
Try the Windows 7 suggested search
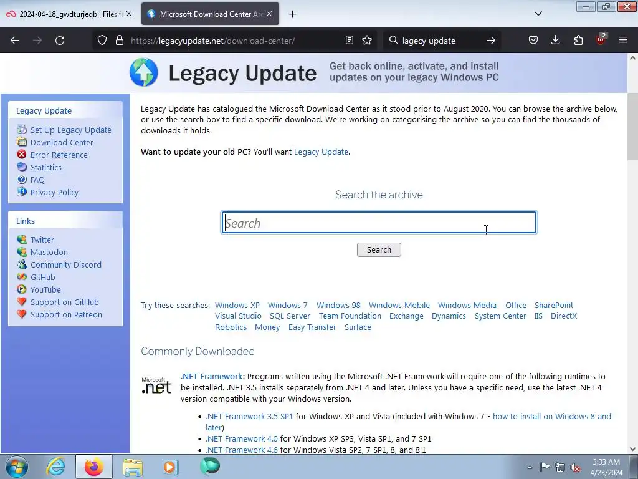tap(288, 305)
